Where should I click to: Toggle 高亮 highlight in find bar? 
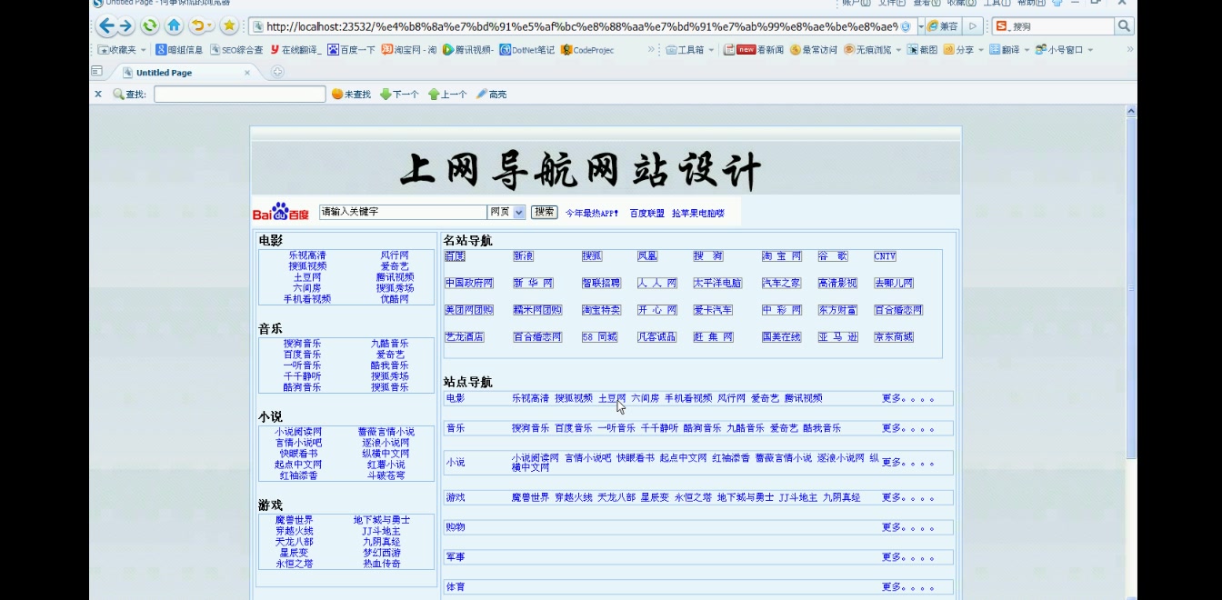491,95
